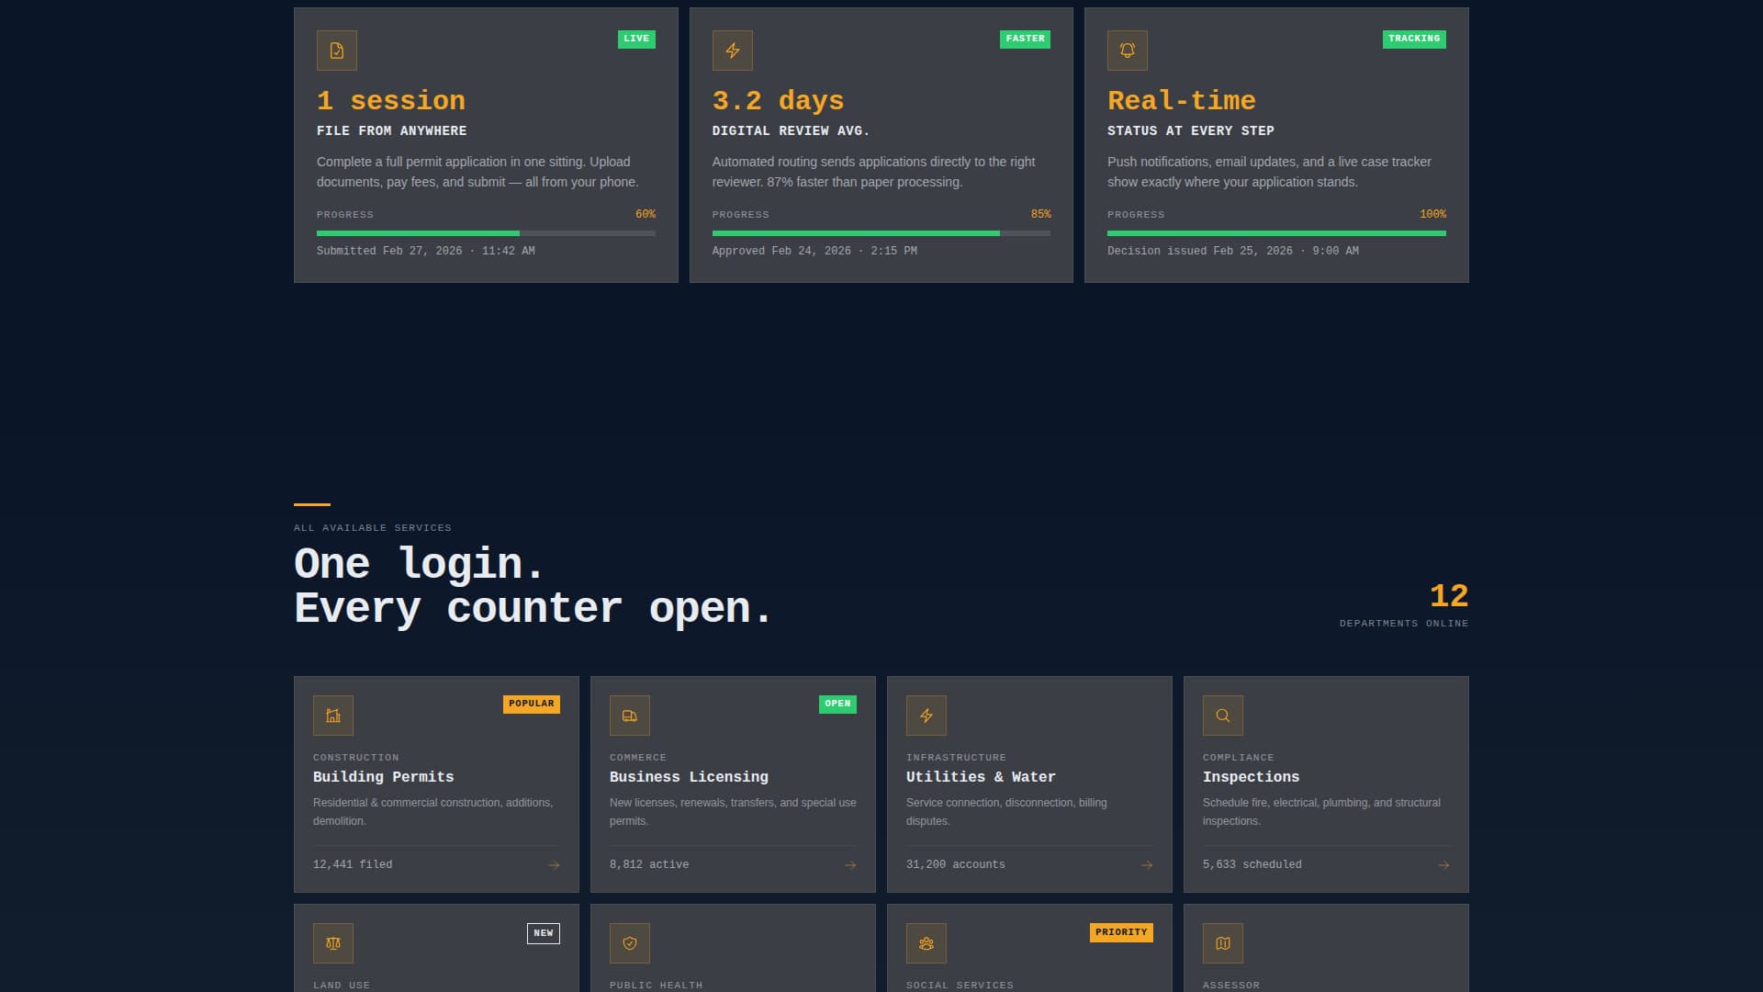This screenshot has height=992, width=1763.
Task: Click the 100% progress bar
Action: pyautogui.click(x=1276, y=233)
